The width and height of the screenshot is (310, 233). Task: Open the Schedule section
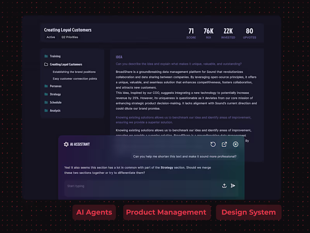point(55,102)
